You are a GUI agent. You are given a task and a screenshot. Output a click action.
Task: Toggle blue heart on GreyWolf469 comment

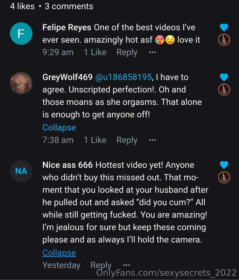point(224,77)
